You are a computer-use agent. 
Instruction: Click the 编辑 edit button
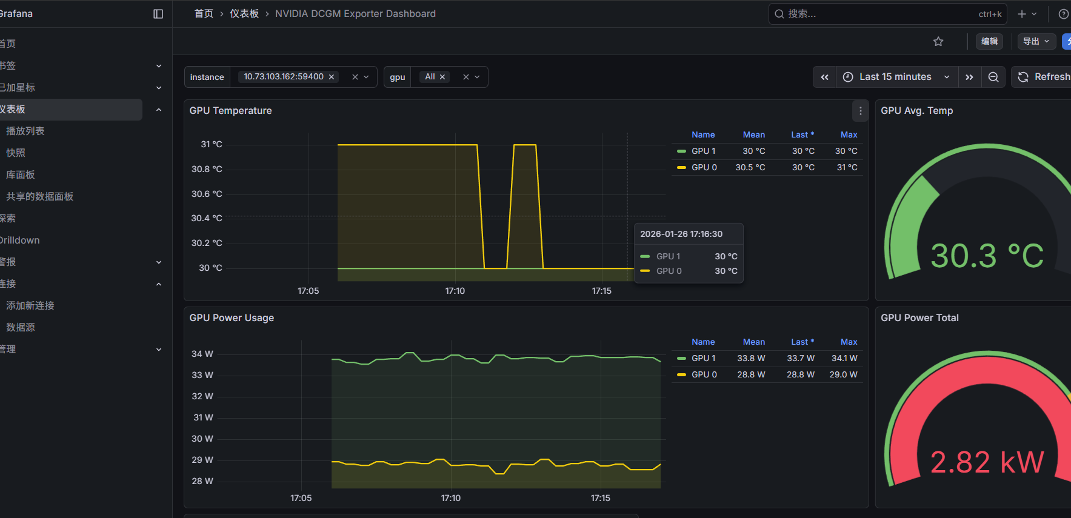(989, 41)
